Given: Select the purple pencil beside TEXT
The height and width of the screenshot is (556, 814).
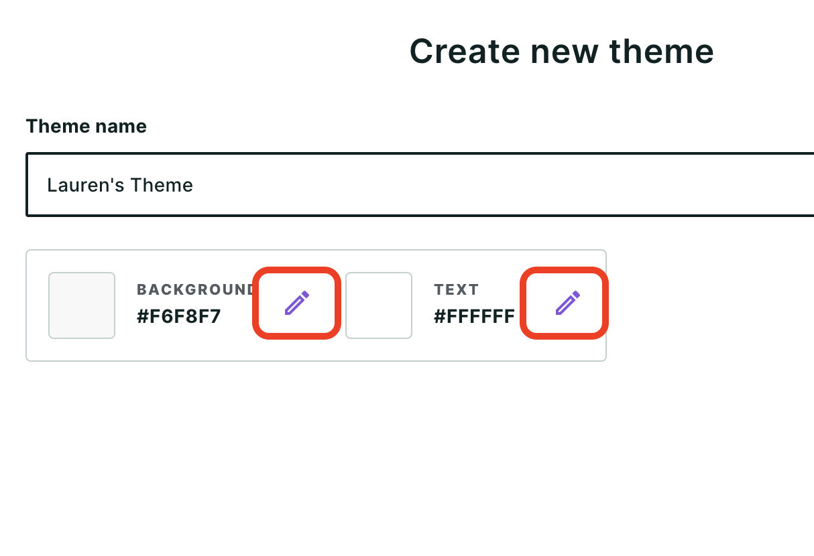Looking at the screenshot, I should pyautogui.click(x=567, y=303).
